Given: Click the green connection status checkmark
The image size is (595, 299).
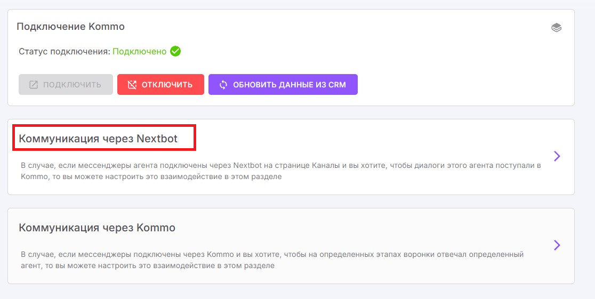Looking at the screenshot, I should coord(175,52).
